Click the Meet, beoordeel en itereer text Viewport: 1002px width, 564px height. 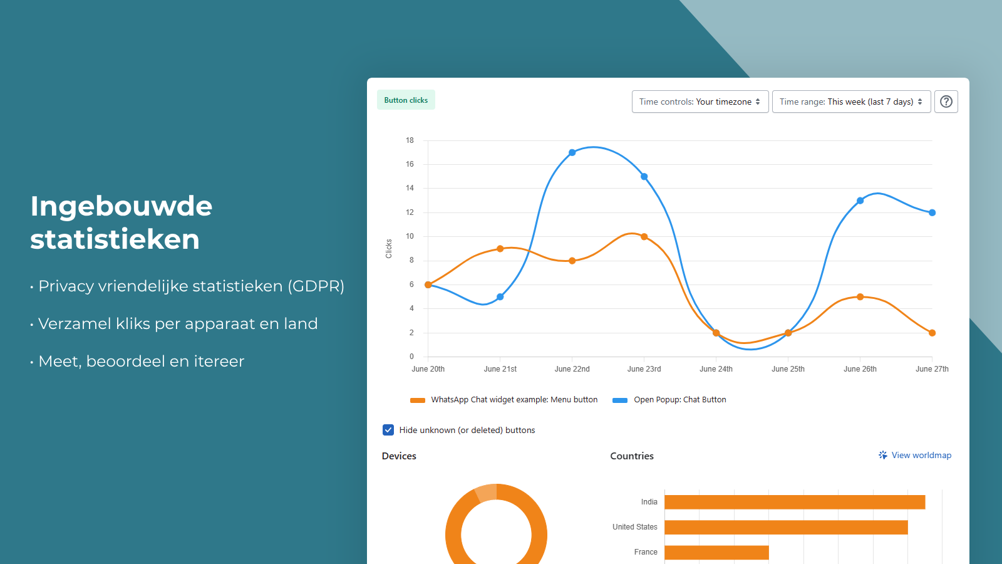[x=142, y=362]
